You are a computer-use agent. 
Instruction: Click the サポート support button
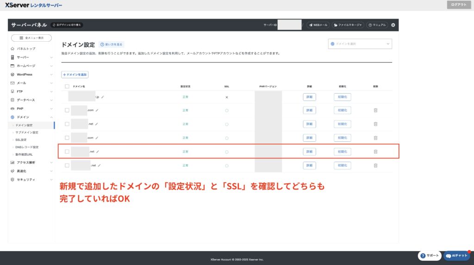(429, 256)
